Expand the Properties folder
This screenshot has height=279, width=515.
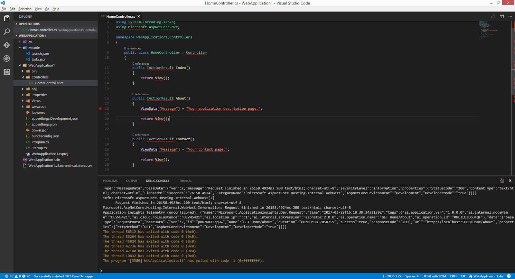tap(23, 95)
